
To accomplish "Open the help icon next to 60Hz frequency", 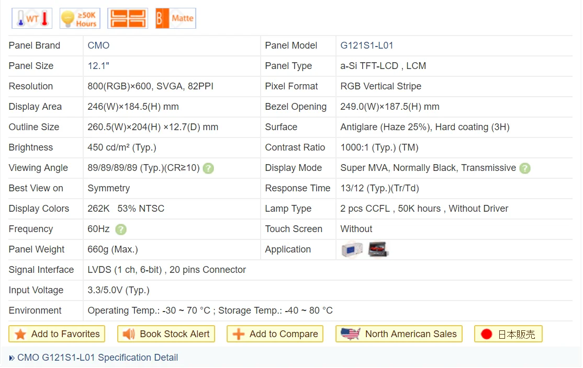I will (x=121, y=229).
